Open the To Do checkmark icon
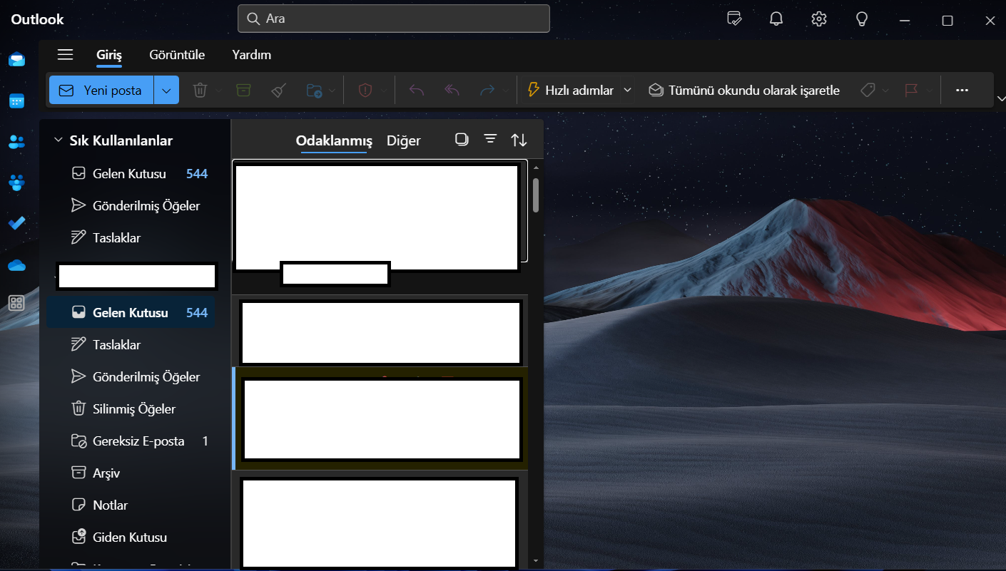Viewport: 1006px width, 571px height. pos(16,223)
